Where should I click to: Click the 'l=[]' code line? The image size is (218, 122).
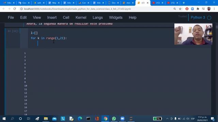coord(34,33)
